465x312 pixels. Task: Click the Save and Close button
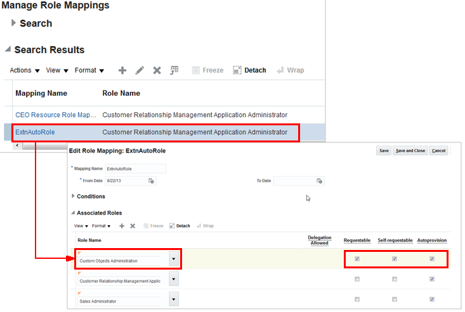point(410,151)
